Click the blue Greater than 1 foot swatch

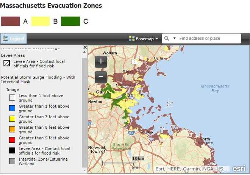click(12, 108)
